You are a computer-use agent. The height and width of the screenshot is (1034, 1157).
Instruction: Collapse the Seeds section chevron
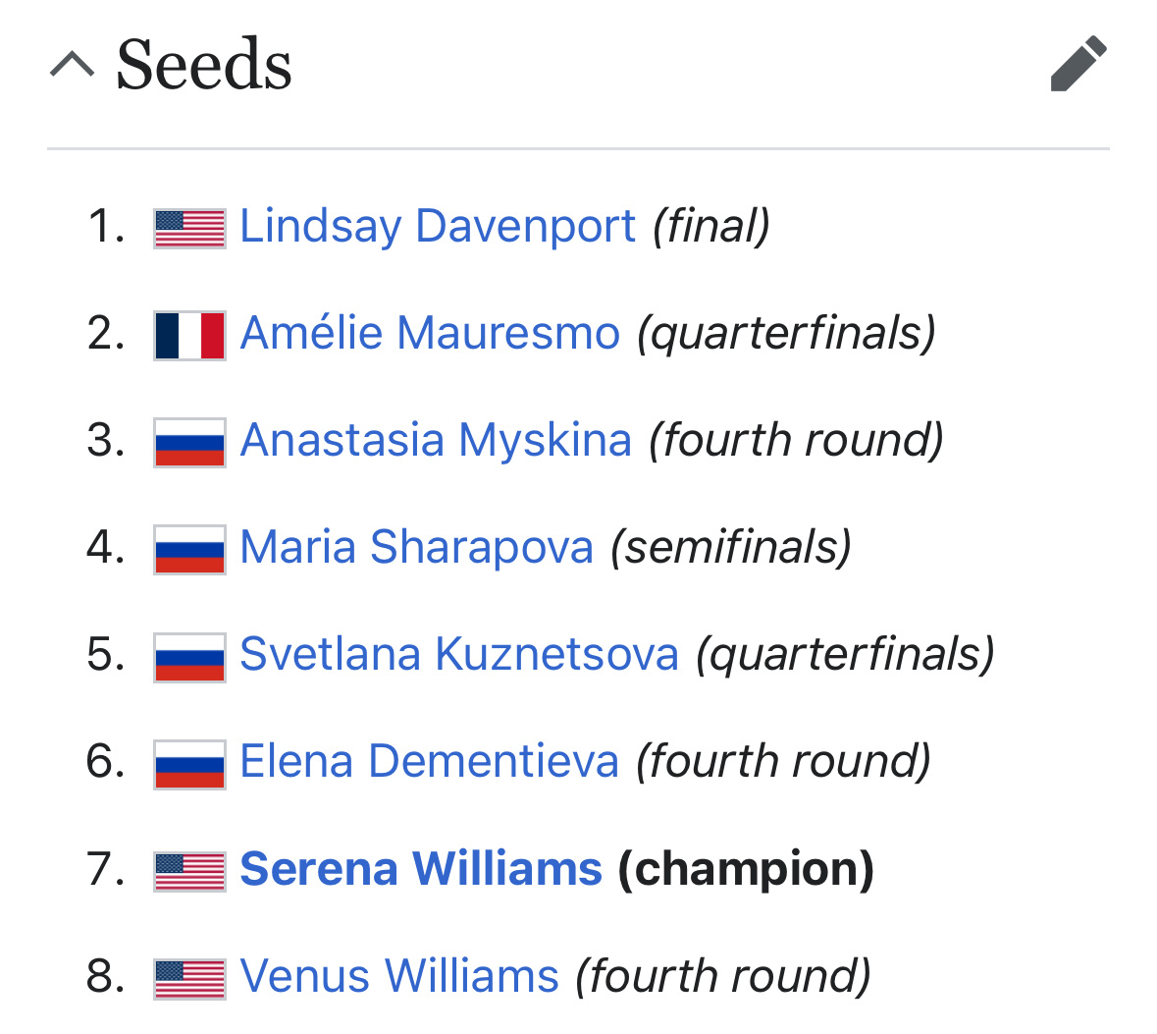[x=73, y=64]
